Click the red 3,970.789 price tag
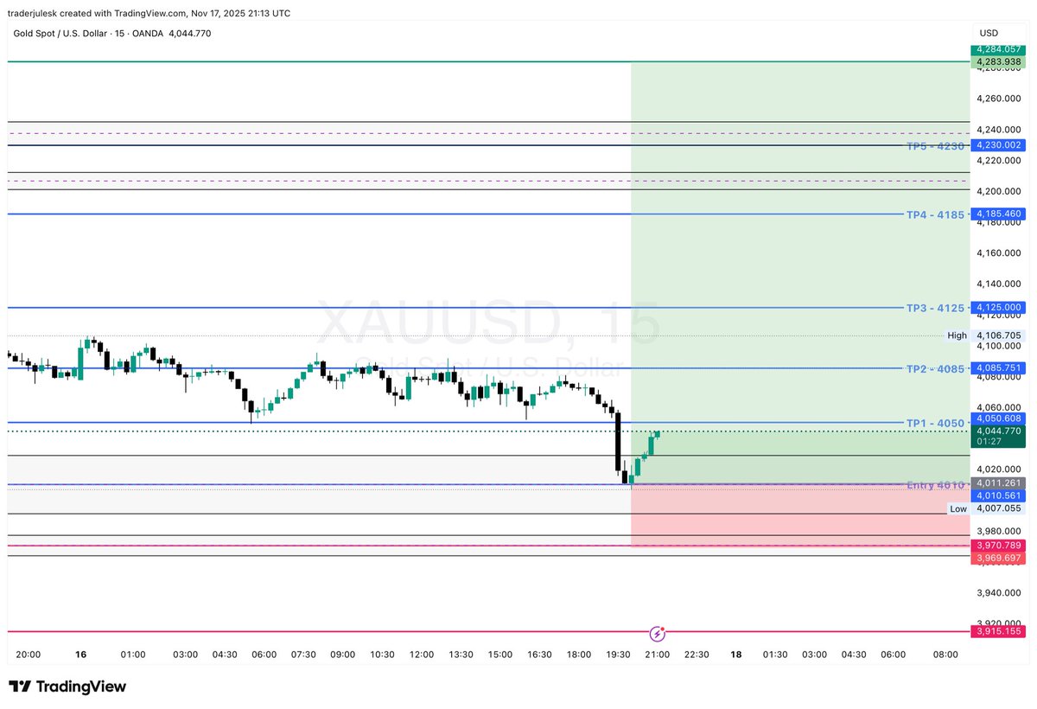Screen dimensions: 1037x709 [x=998, y=546]
